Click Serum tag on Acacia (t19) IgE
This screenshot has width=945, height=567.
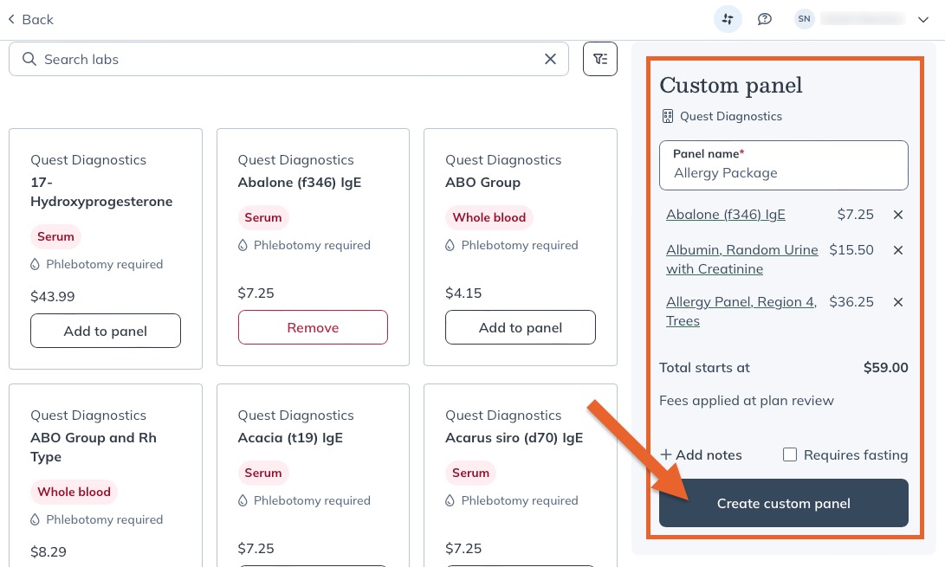coord(262,473)
